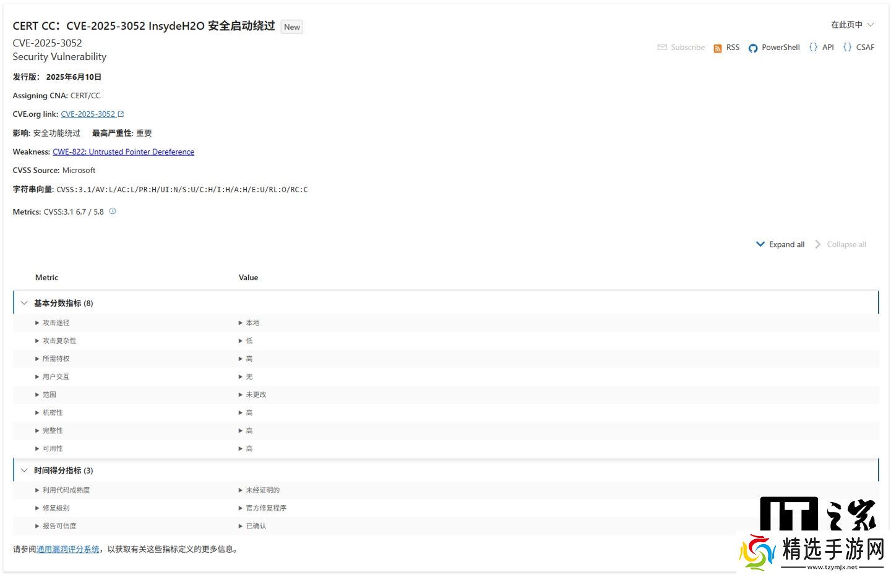Click the CSAF curly braces icon
Image resolution: width=891 pixels, height=575 pixels.
[847, 47]
